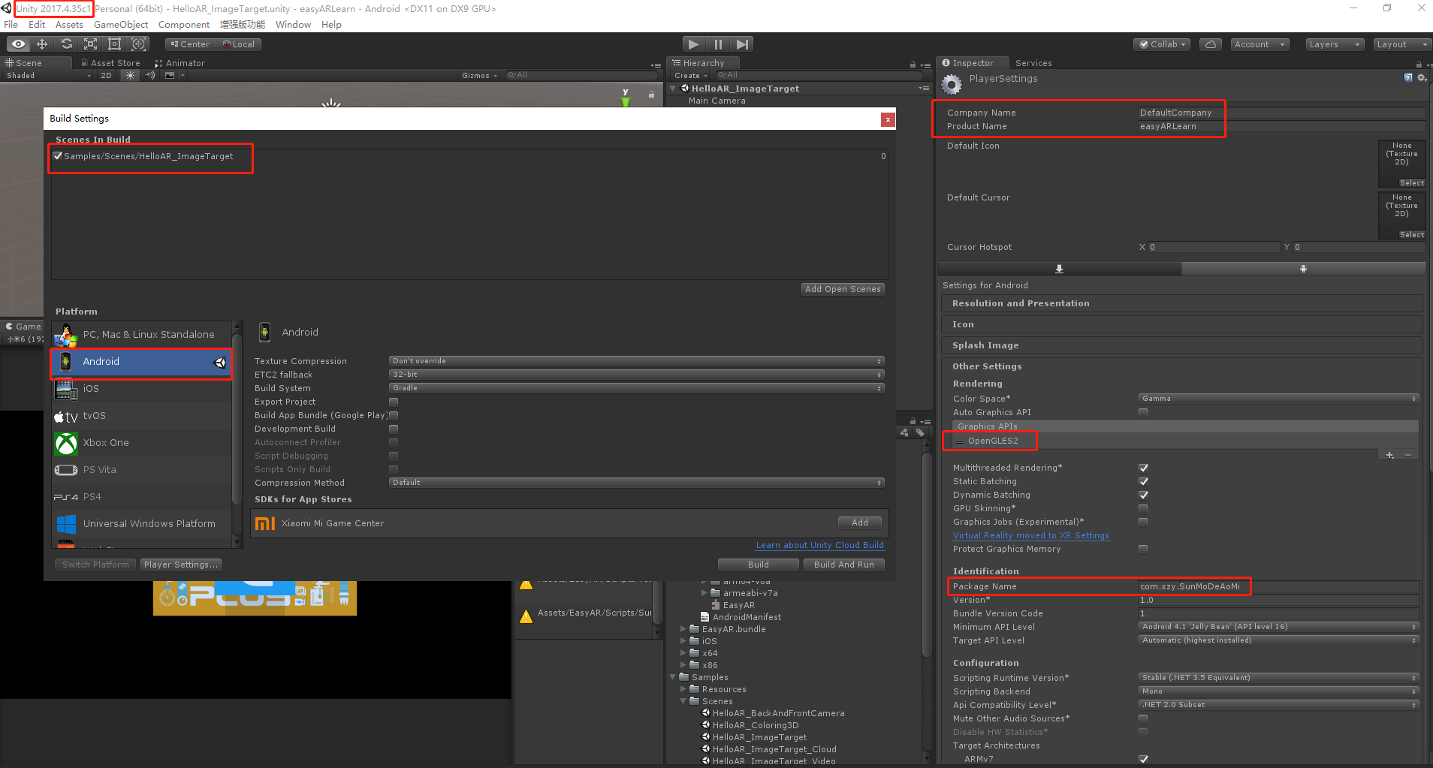The image size is (1433, 768).
Task: Click the Learn about Unity Cloud Build link
Action: [819, 545]
